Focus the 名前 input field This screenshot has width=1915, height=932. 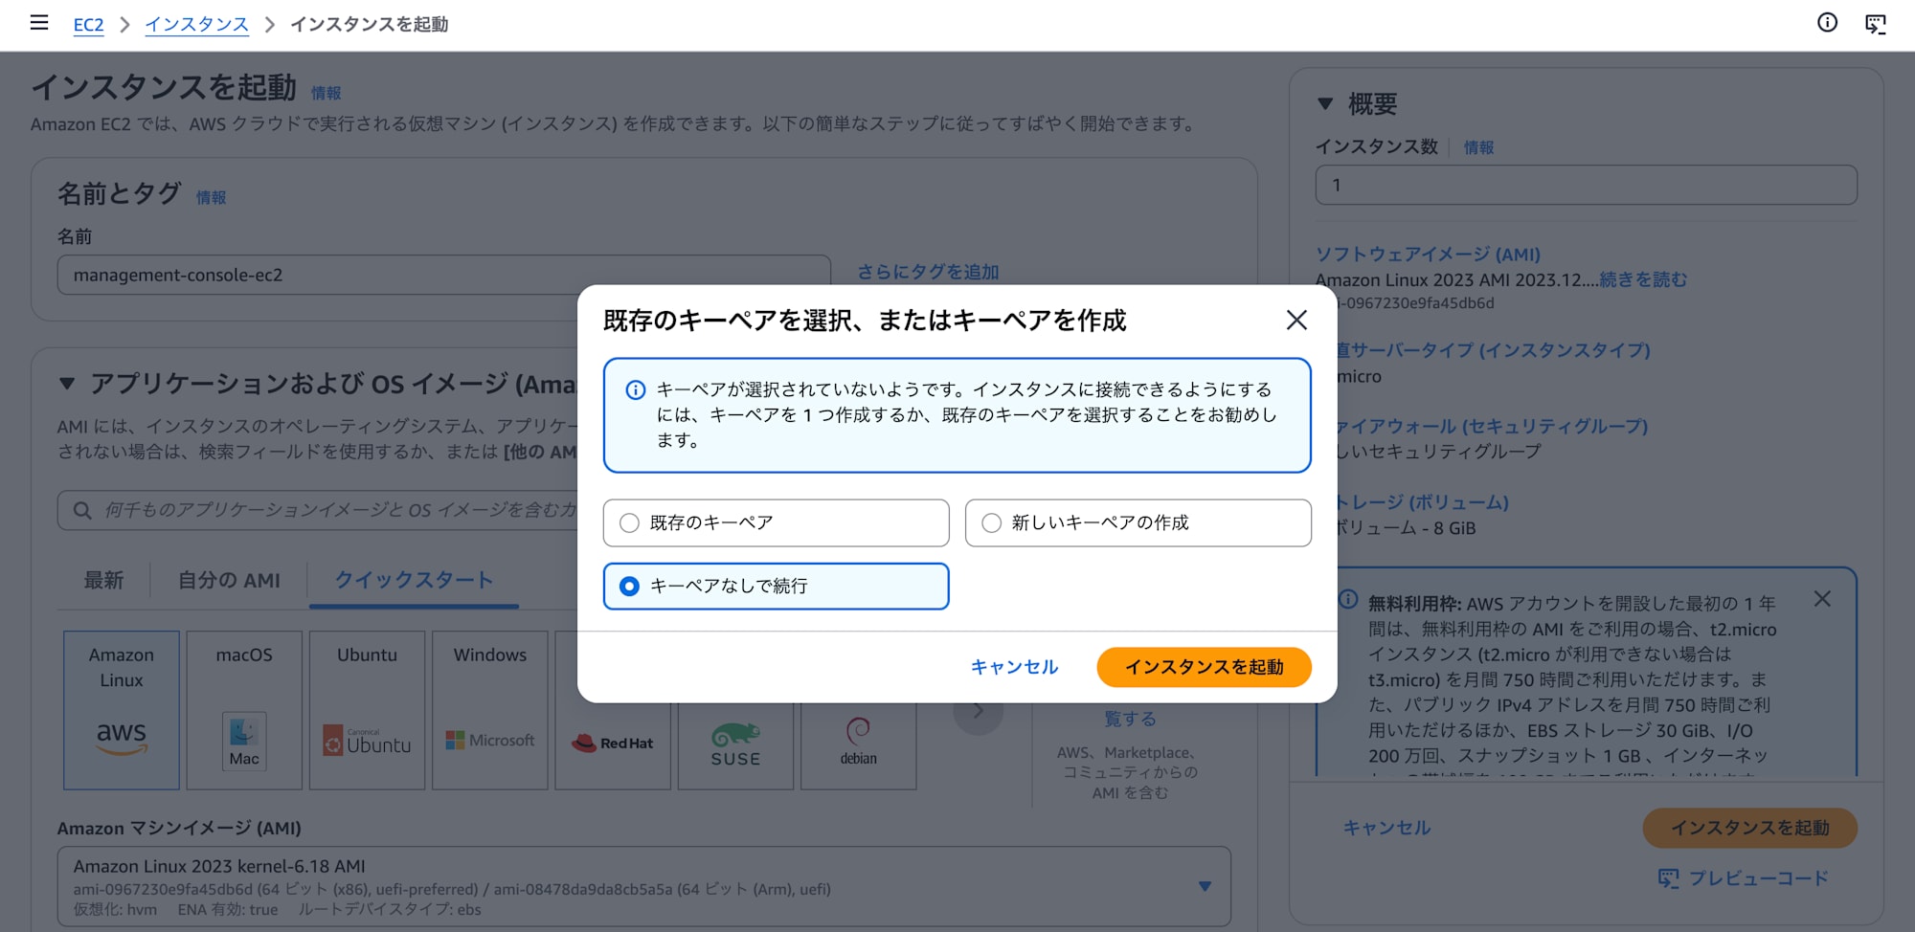[x=443, y=275]
